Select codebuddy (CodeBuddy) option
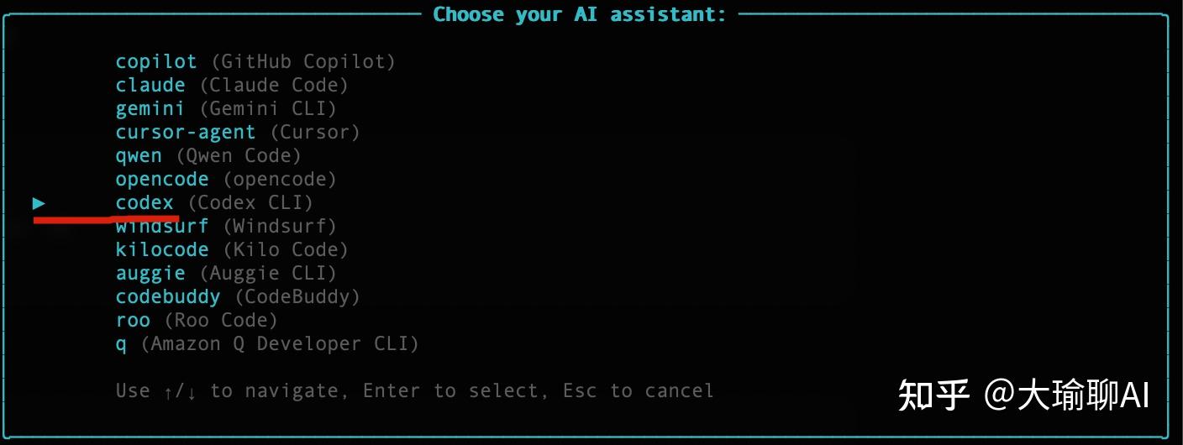Image resolution: width=1183 pixels, height=445 pixels. [x=168, y=297]
